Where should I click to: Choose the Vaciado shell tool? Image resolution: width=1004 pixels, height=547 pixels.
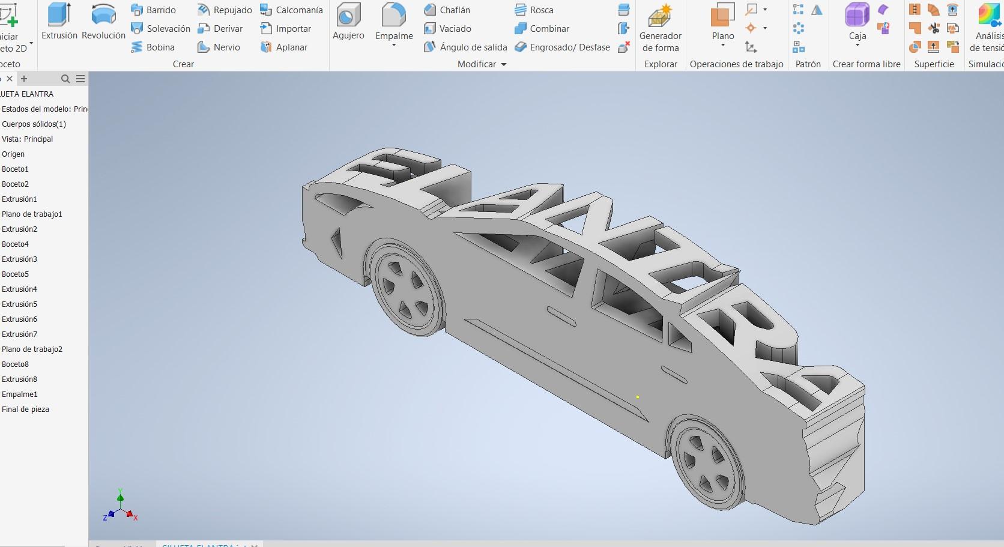447,29
